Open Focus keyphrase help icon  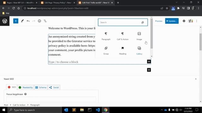(x=26, y=94)
